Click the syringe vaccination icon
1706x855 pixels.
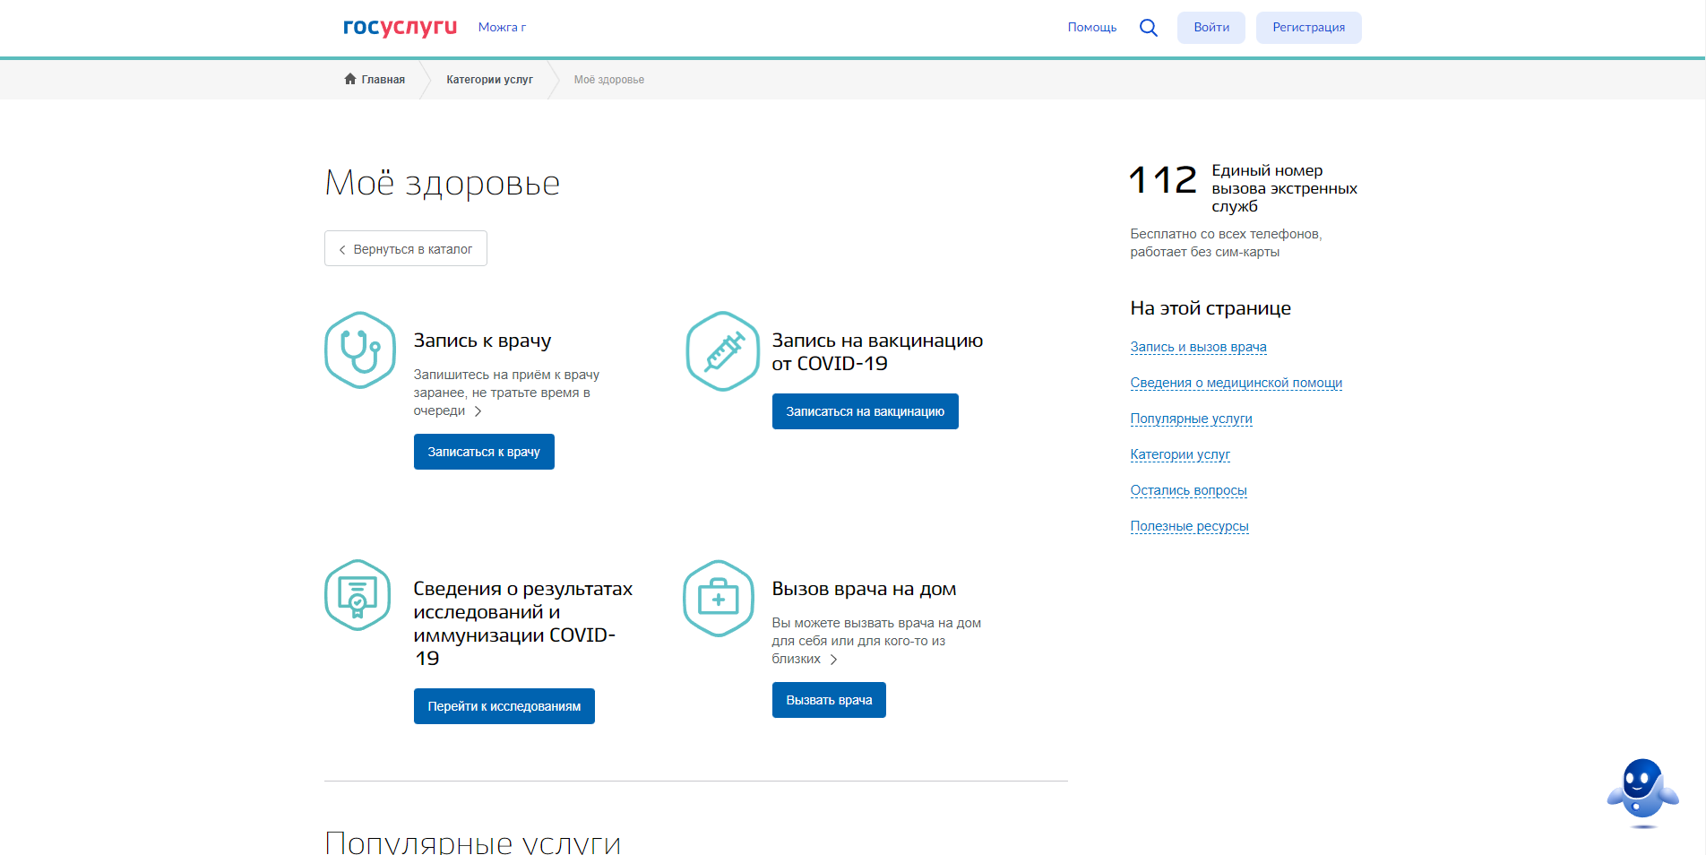(x=722, y=351)
